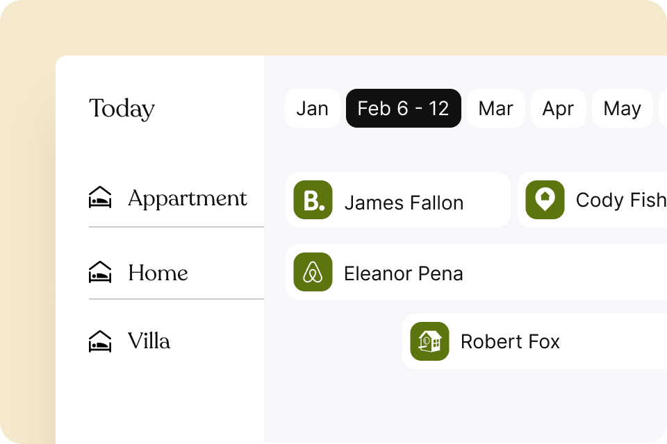Viewport: 667px width, 444px height.
Task: Select the Feb 6 - 12 week pill
Action: (403, 108)
